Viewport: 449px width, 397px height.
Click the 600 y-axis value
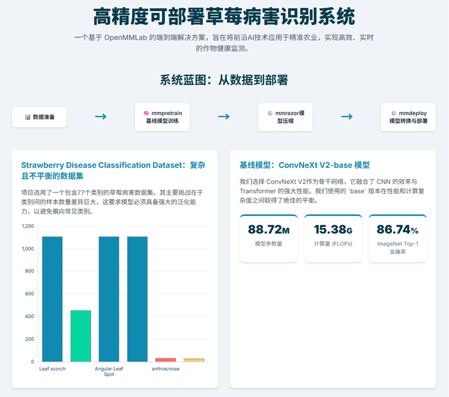[x=29, y=294]
